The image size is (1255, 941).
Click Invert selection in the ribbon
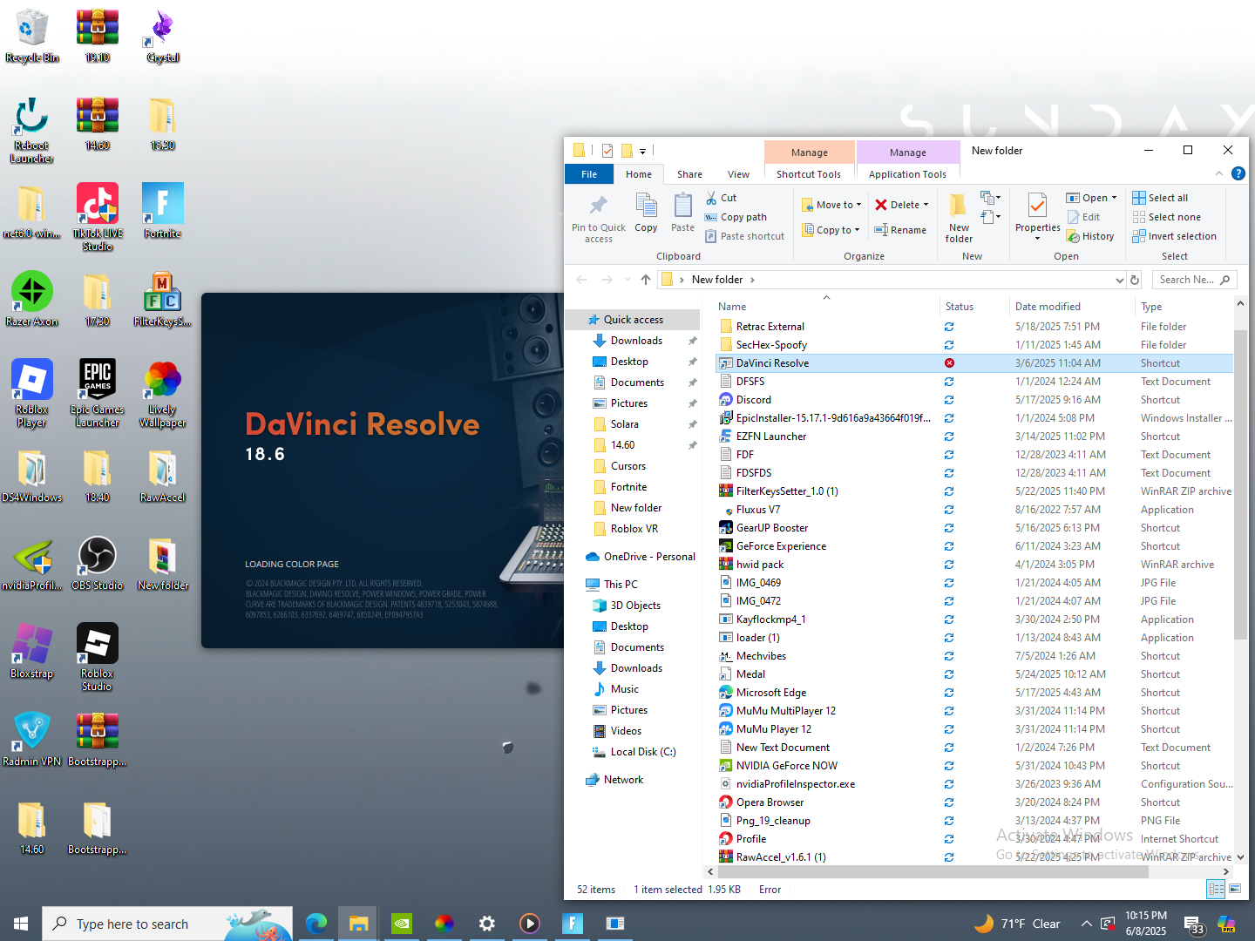(1174, 236)
